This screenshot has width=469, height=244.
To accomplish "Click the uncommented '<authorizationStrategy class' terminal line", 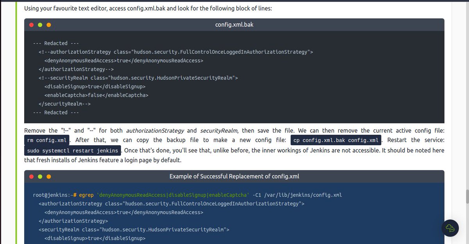I will [171, 204].
